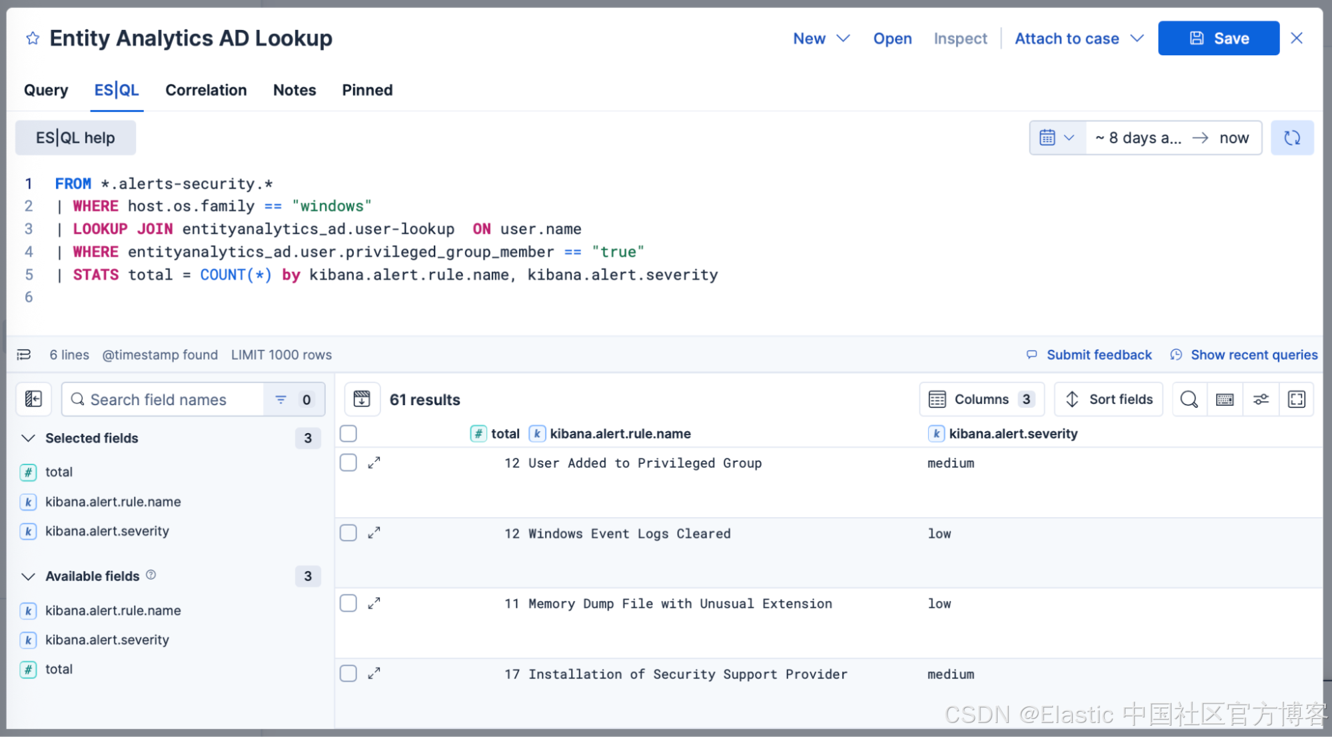Click the wrap lines icon below editor
Viewport: 1332px width, 737px height.
pyautogui.click(x=24, y=355)
